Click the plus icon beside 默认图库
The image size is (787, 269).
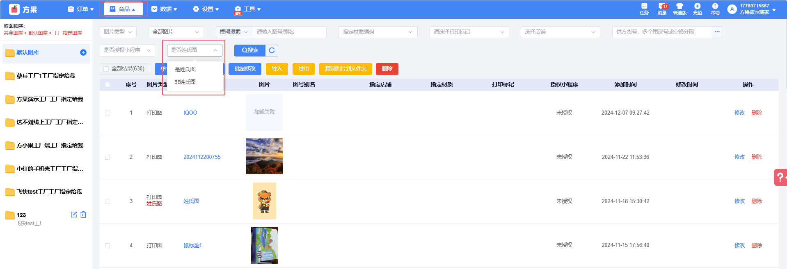[83, 52]
